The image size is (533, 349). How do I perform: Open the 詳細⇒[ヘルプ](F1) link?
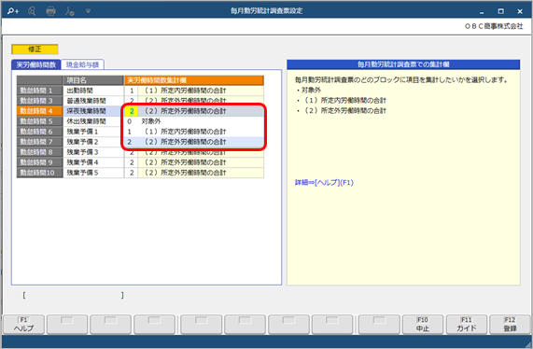coord(324,183)
